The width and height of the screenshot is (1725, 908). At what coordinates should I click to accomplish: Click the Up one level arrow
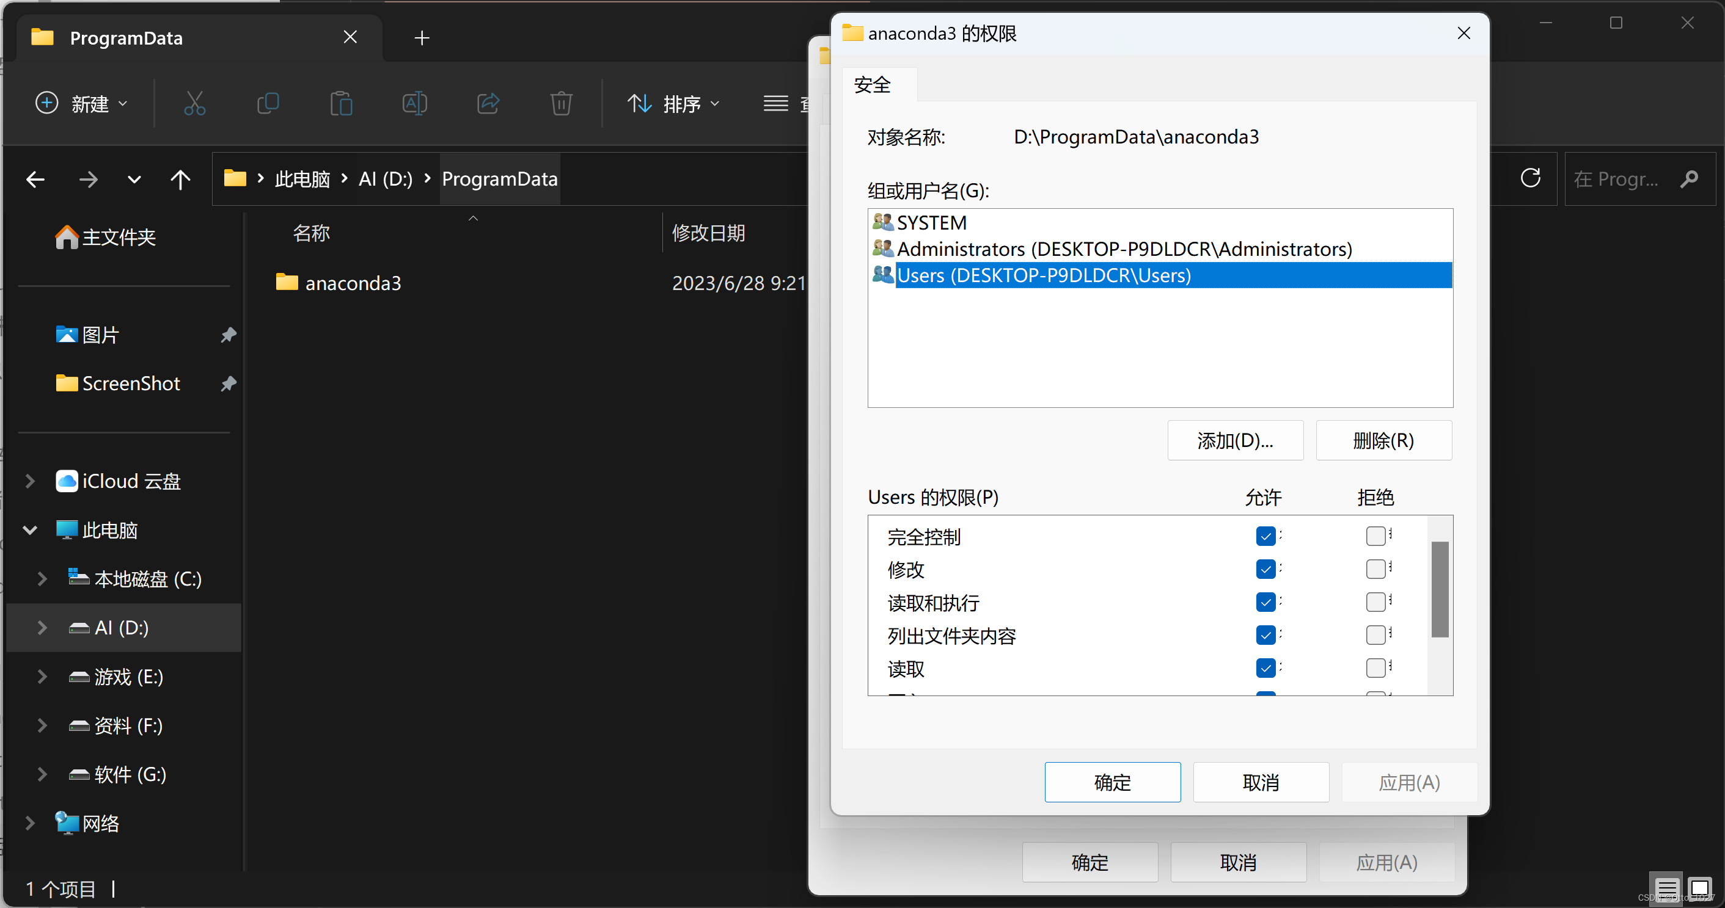[x=180, y=180]
